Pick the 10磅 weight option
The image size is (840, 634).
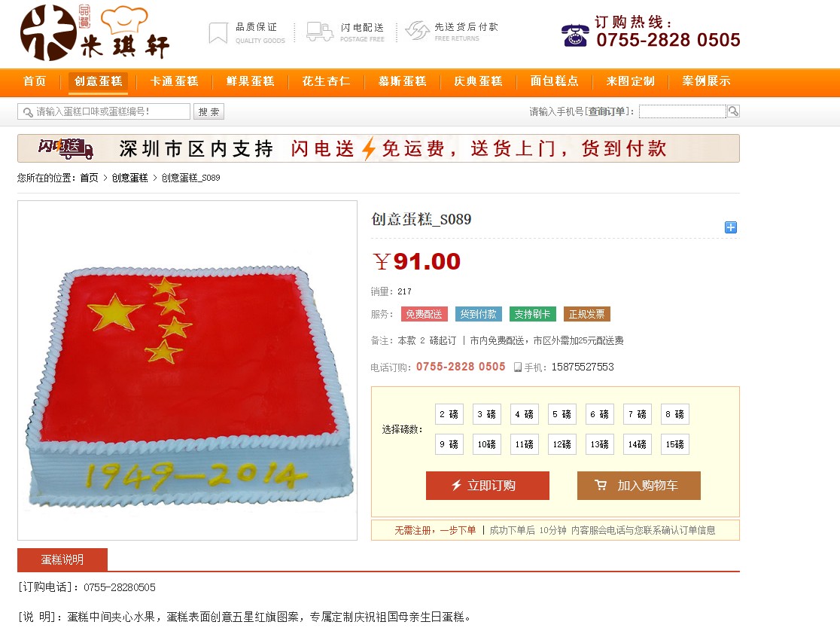click(x=486, y=444)
